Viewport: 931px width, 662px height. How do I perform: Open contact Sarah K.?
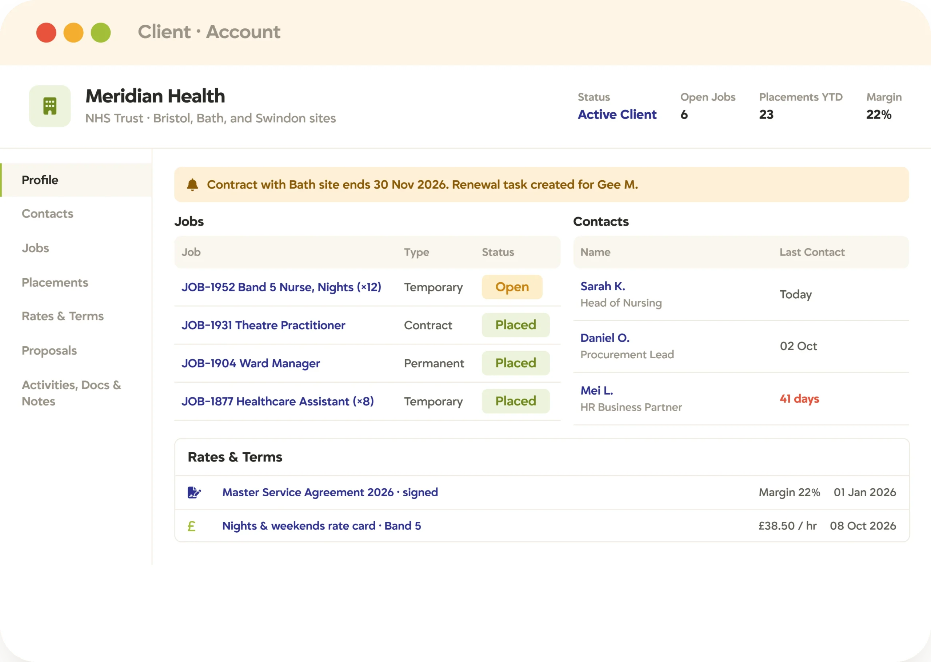point(603,286)
